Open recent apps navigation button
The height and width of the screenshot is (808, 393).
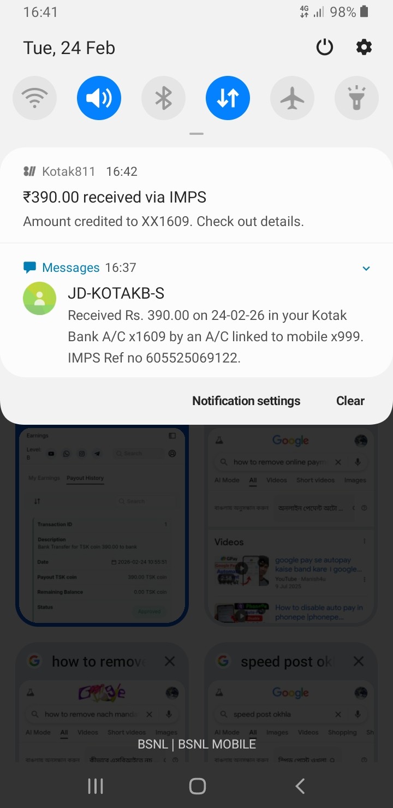click(x=96, y=786)
